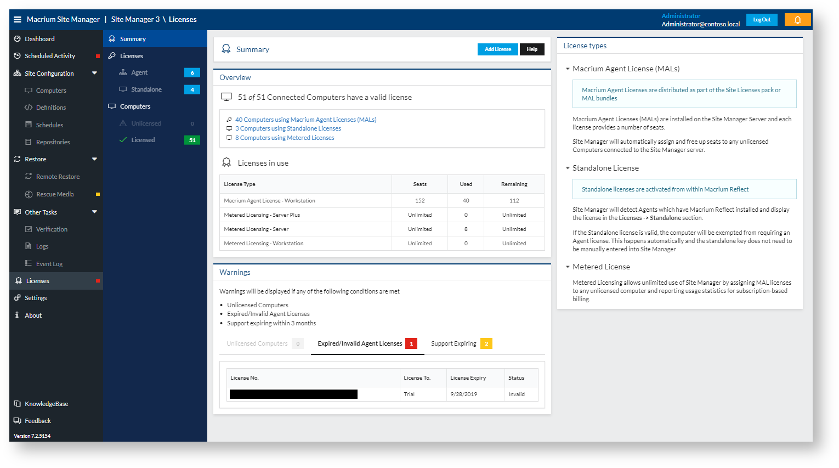
Task: Click the Scheduled Activity clock icon
Action: pos(17,56)
